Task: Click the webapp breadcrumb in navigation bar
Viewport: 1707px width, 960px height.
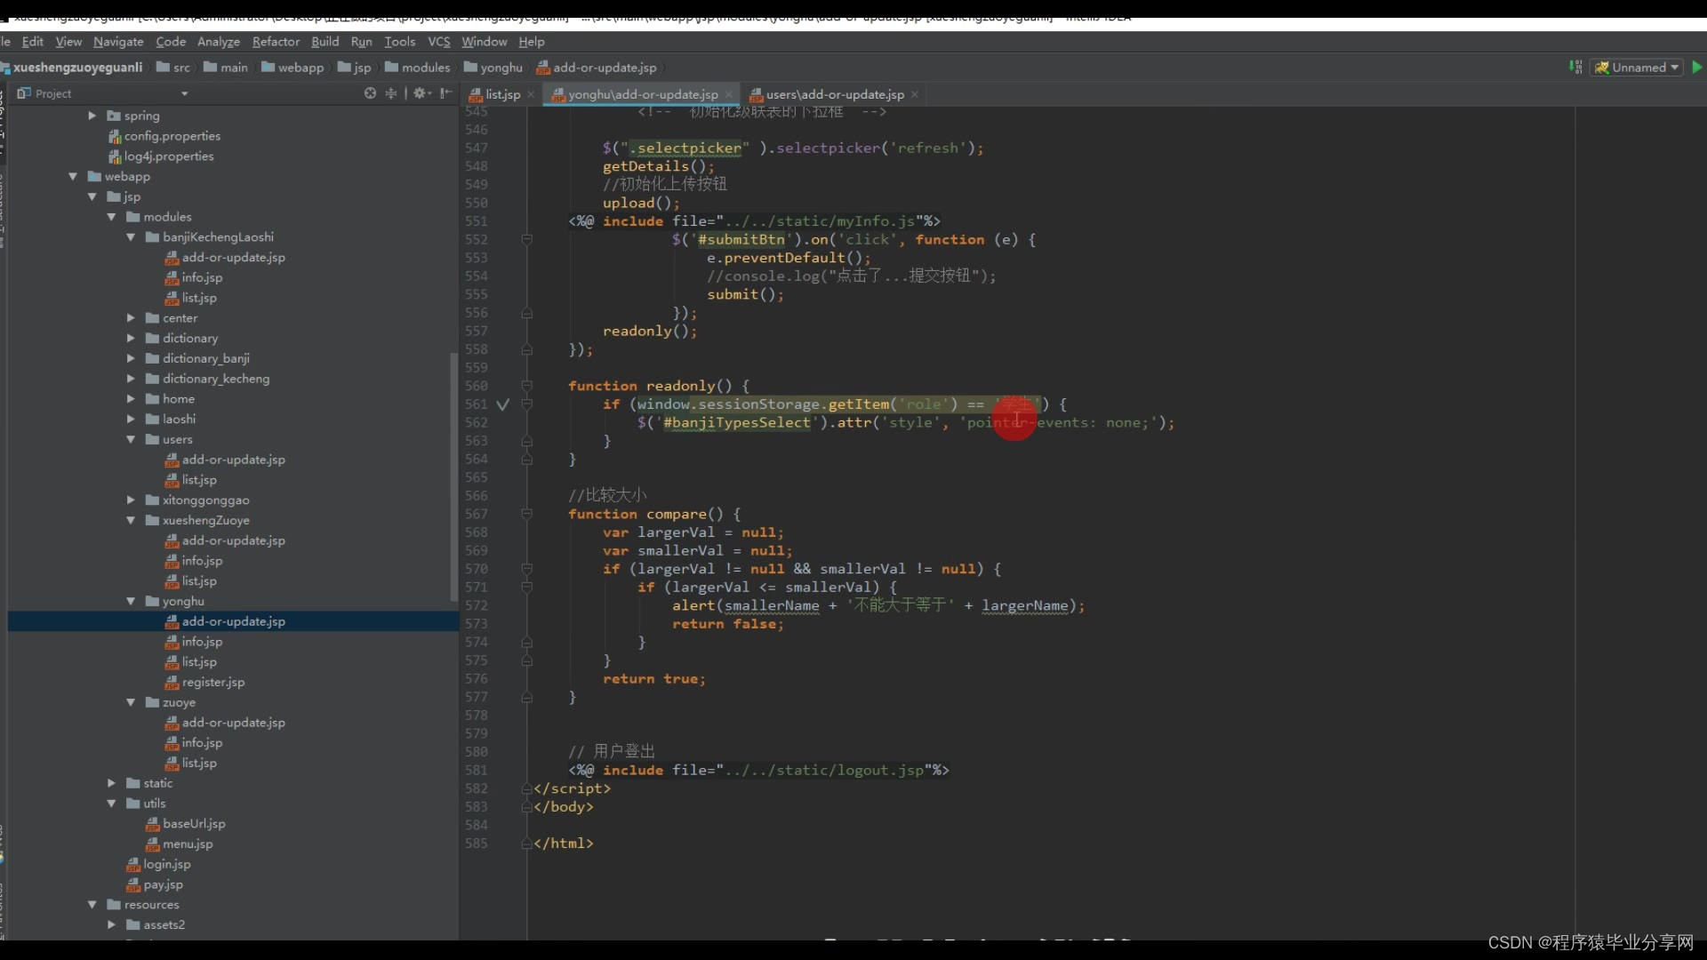Action: click(293, 68)
